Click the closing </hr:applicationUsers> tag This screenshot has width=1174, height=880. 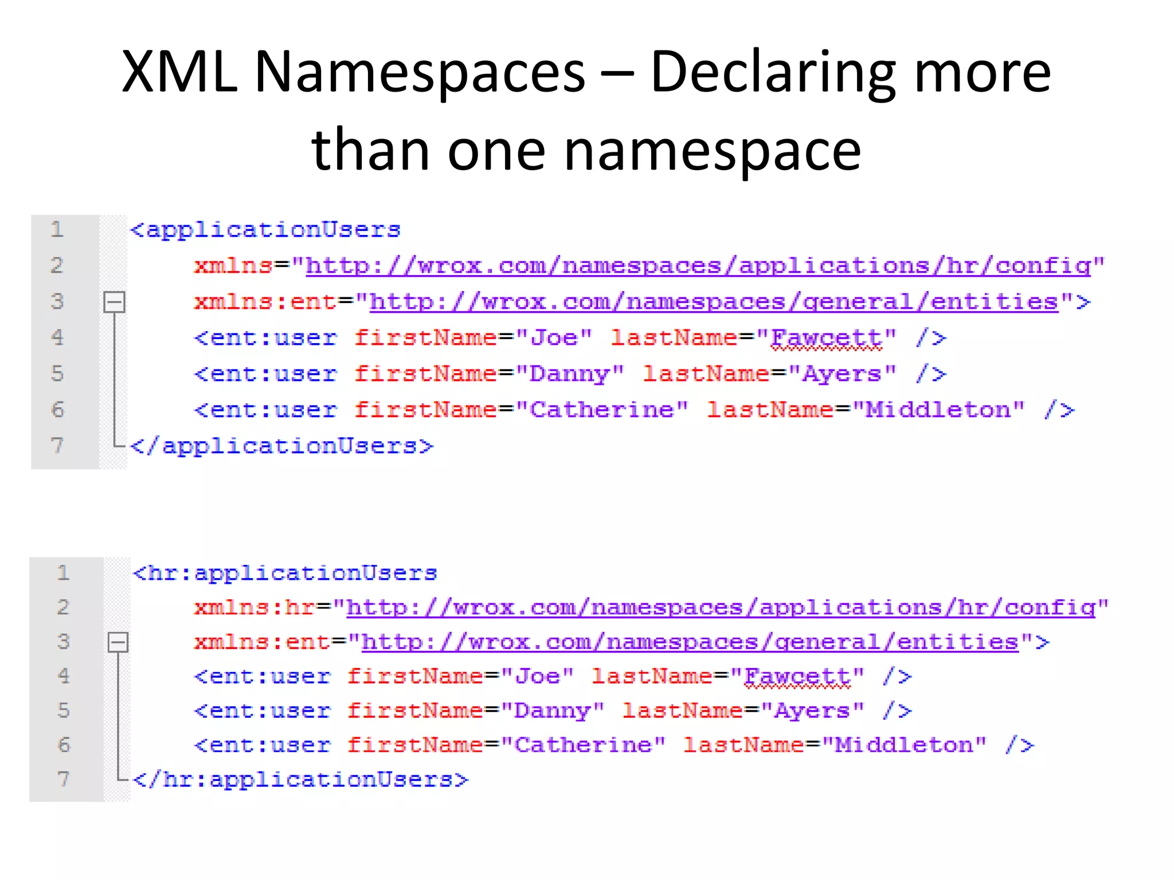[x=300, y=779]
